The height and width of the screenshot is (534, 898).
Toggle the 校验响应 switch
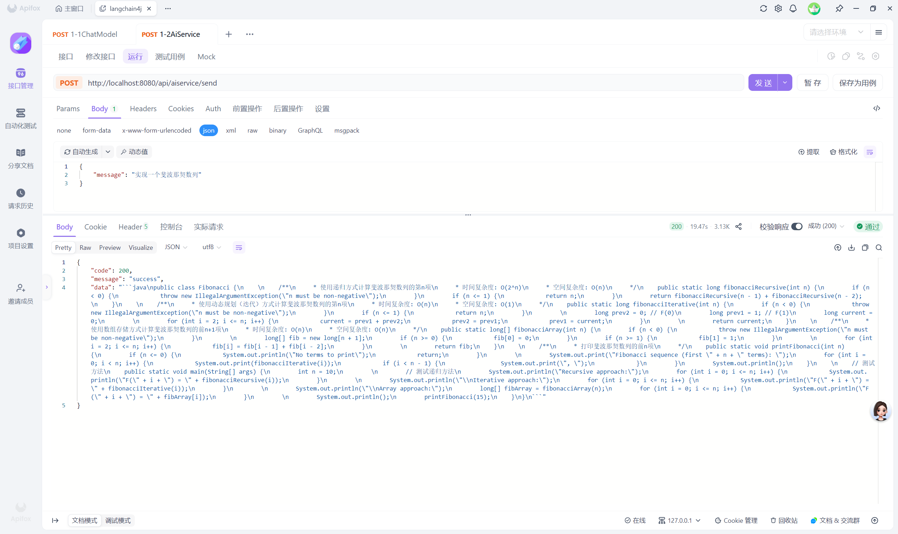tap(797, 227)
